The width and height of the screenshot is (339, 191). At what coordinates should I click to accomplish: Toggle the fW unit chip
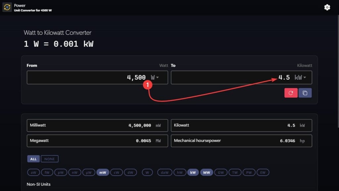(x=47, y=172)
